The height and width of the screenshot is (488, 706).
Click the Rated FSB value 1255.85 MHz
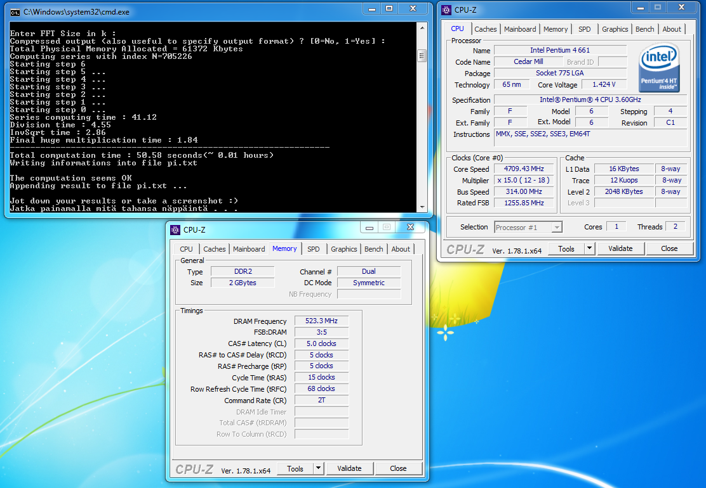click(524, 203)
